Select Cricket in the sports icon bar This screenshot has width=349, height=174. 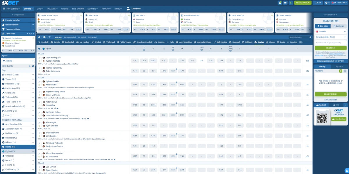click(96, 42)
